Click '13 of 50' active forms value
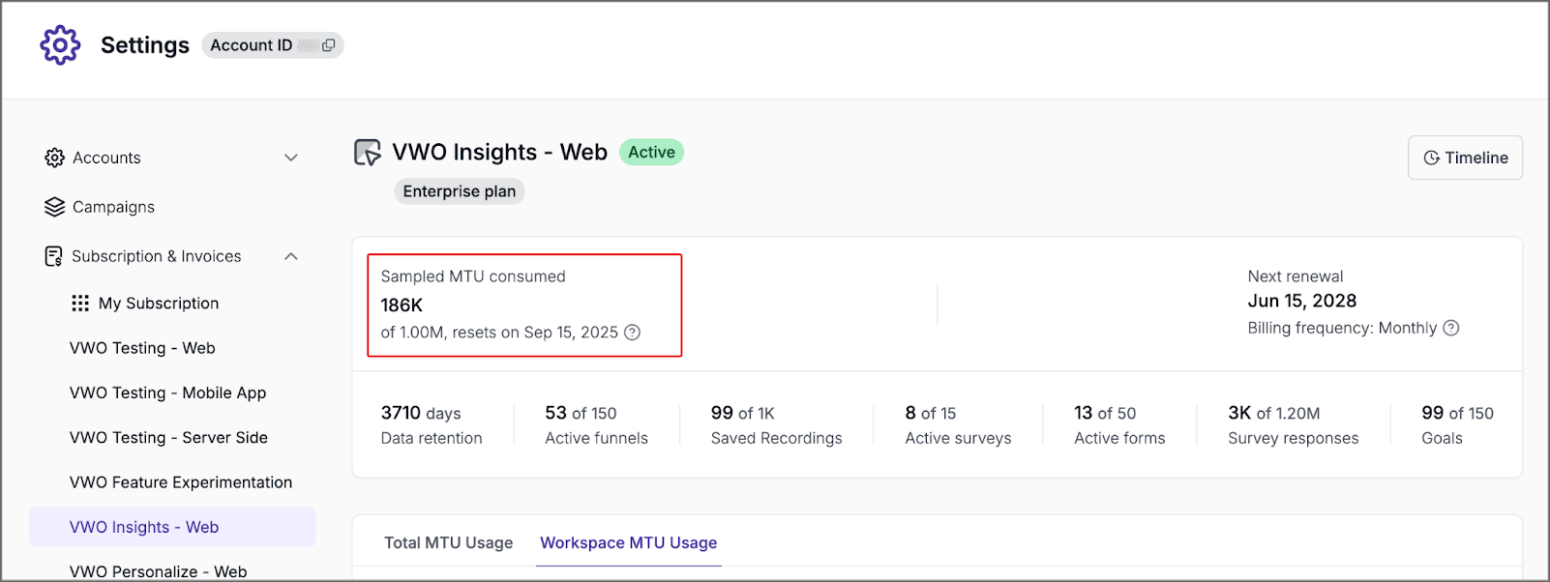This screenshot has width=1550, height=582. coord(1105,413)
